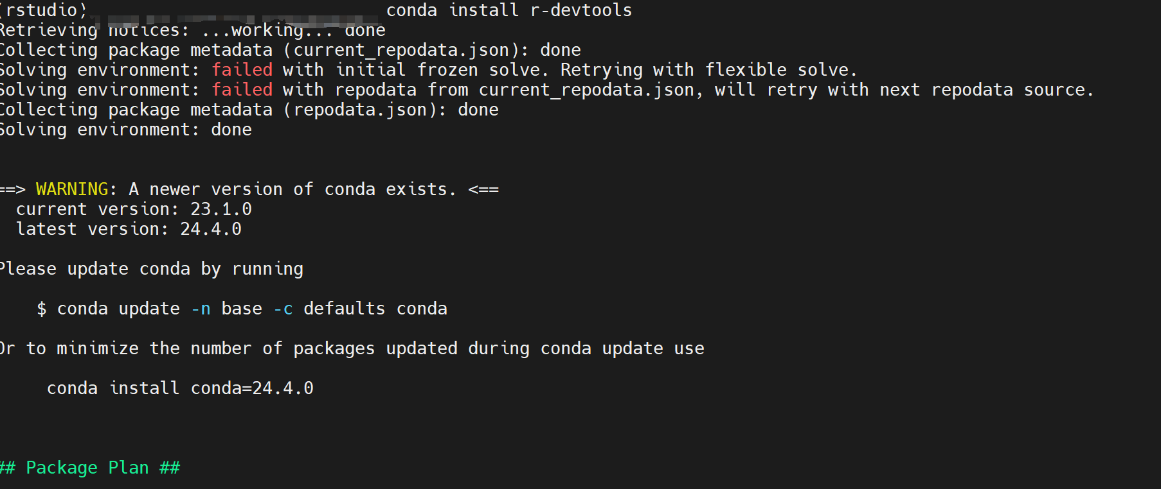1161x489 pixels.
Task: Click the red "failed" on the frozen solve line
Action: [x=242, y=70]
